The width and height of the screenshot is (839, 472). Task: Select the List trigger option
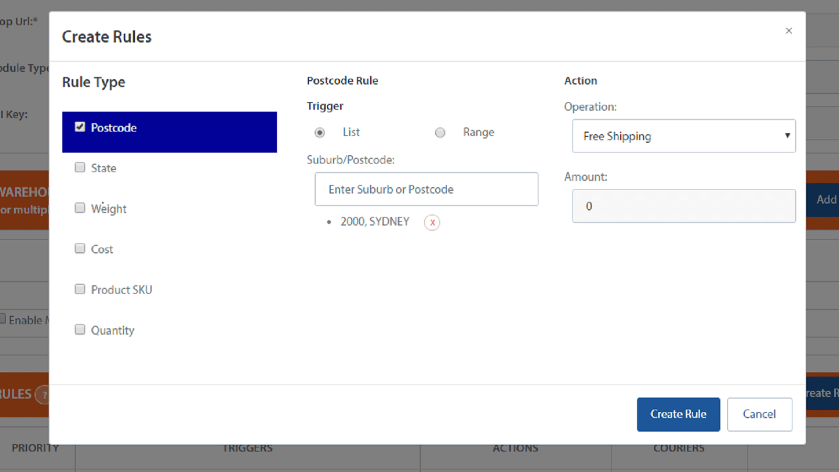pos(319,132)
